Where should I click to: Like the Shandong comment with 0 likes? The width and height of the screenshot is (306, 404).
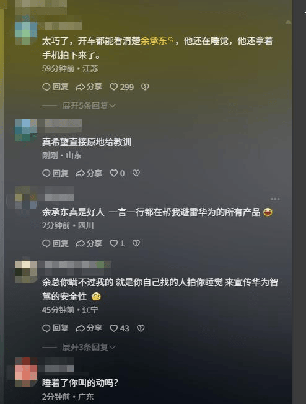[x=117, y=173]
